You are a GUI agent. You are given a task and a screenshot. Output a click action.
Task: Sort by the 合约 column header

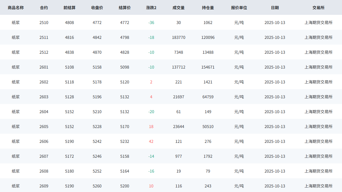44,8
